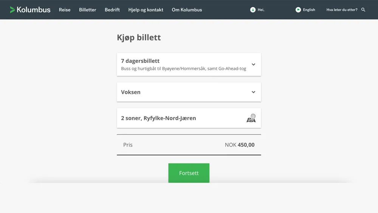Open the 7 dagersbillett ticket type dropdown
This screenshot has height=213, width=378.
point(183,64)
